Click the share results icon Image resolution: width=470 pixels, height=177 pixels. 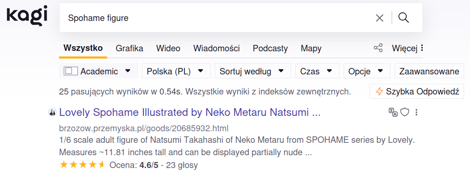[x=378, y=48]
